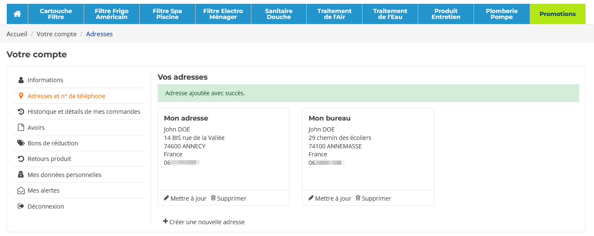Screen dimensions: 594x236
Task: Click the Accueil breadcrumb link
Action: 17,34
